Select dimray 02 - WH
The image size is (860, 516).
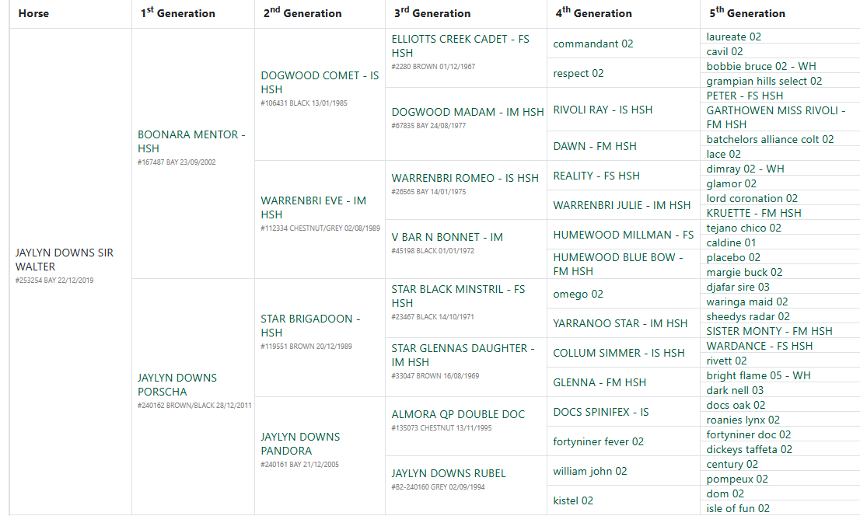coord(745,169)
